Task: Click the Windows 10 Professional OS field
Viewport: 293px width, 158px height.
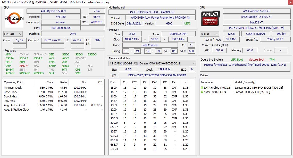Action: pos(245,67)
